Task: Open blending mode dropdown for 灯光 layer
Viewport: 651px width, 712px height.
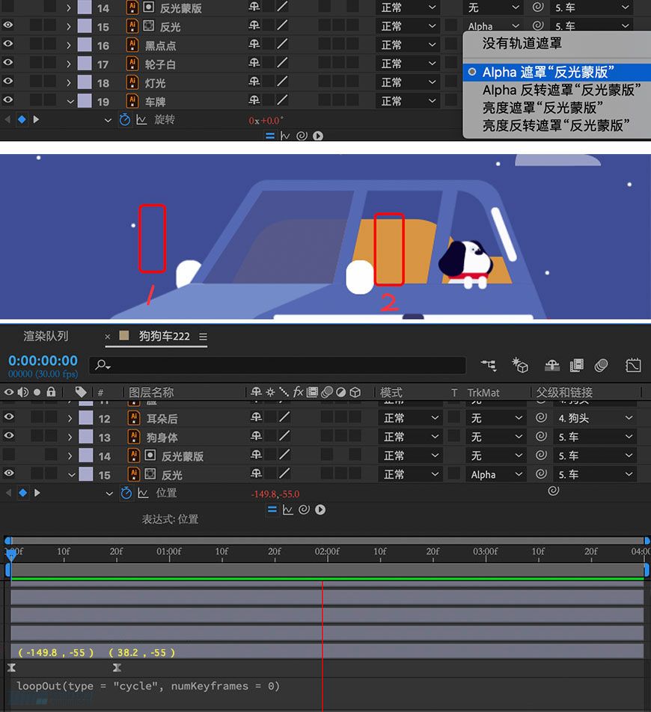Action: (408, 82)
